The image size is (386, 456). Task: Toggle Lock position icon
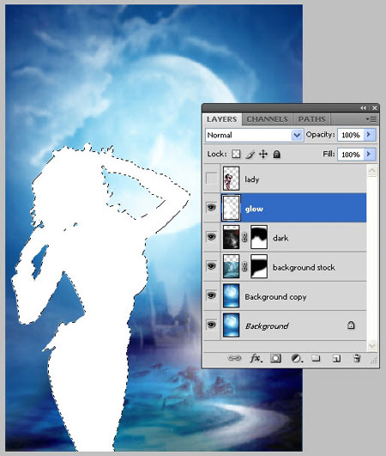tap(263, 154)
